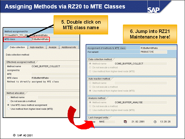Select higher-level node radio under Auto-reaction method
This screenshot has width=185, height=139.
click(x=90, y=91)
